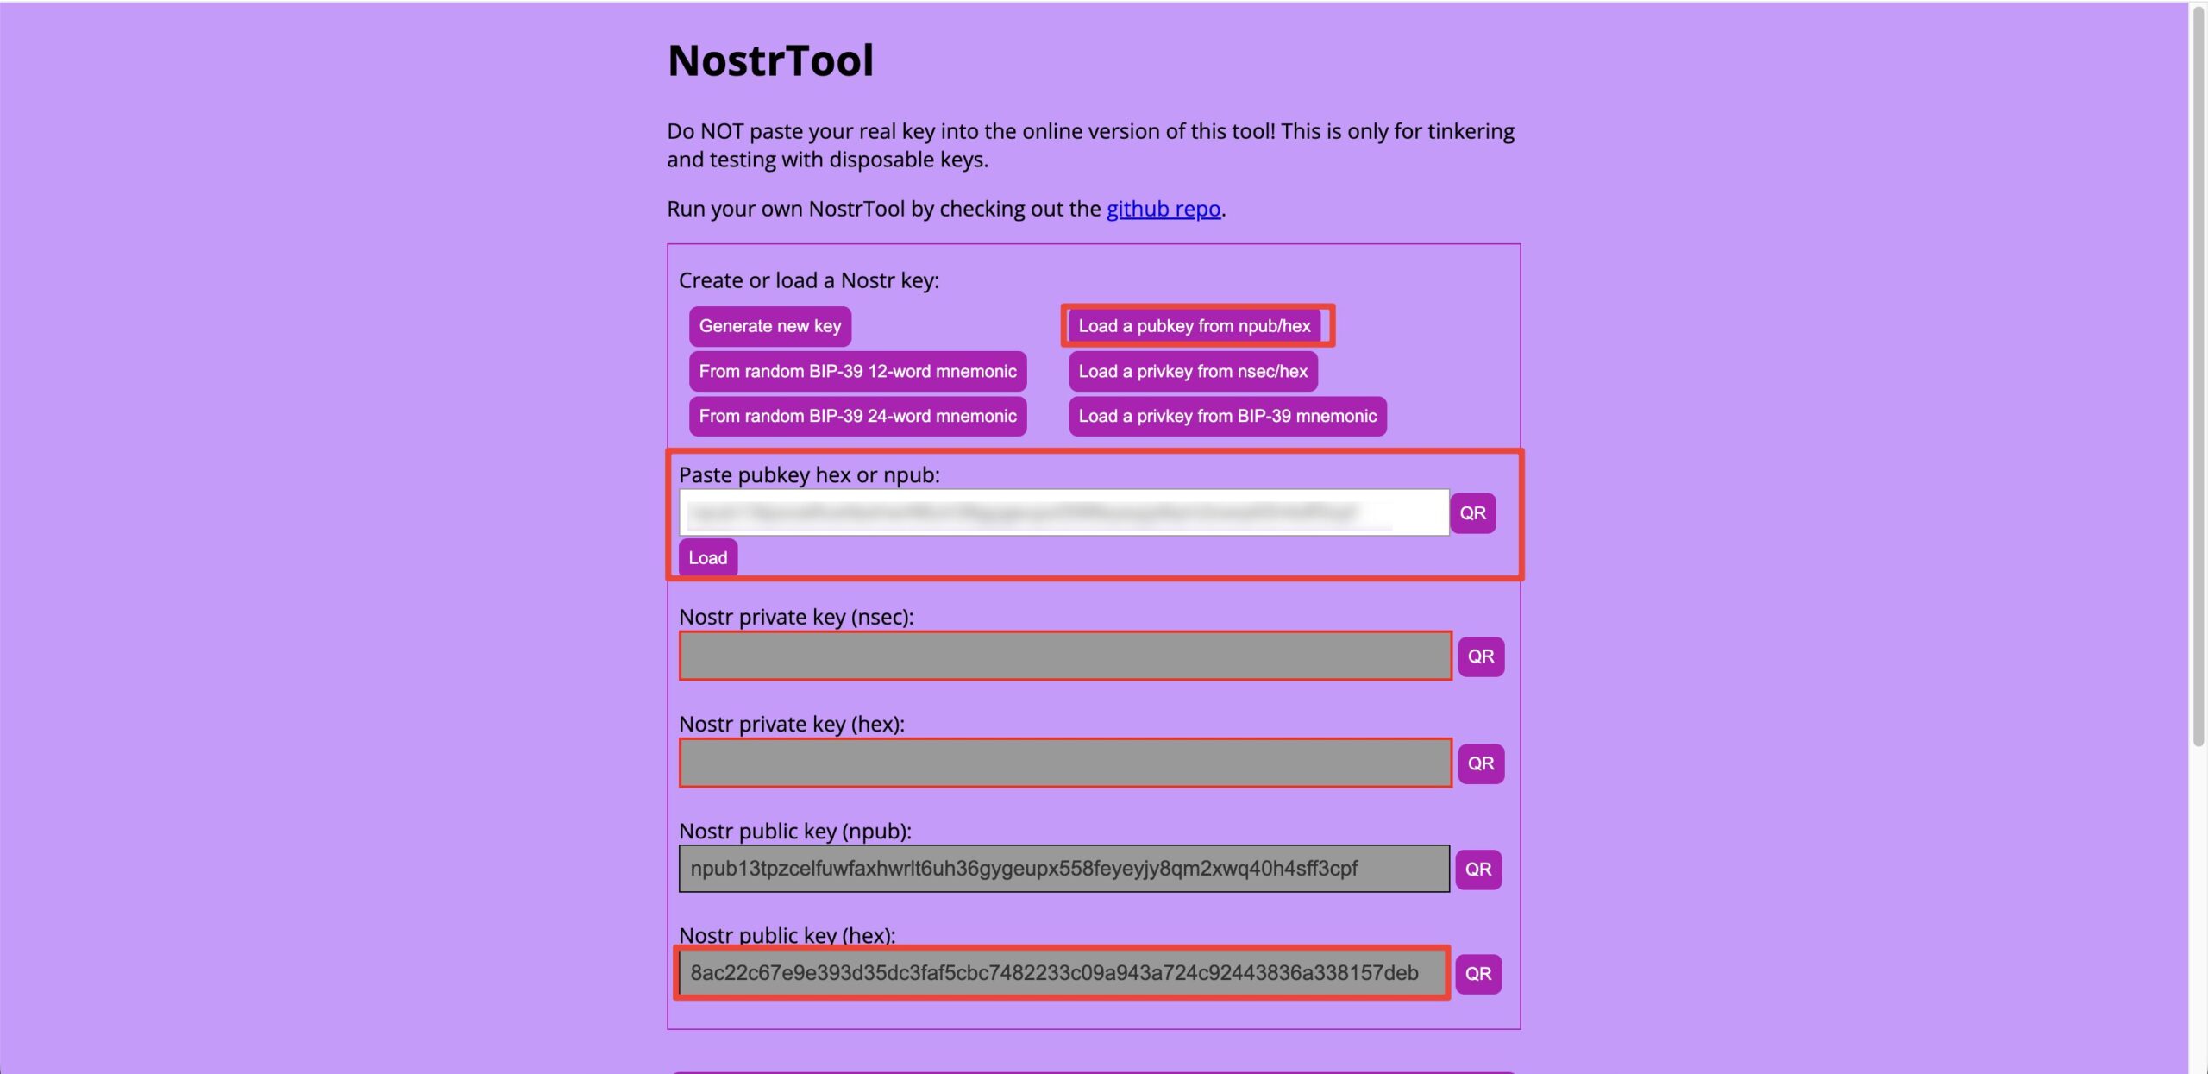This screenshot has height=1074, width=2208.
Task: Select Load a pubkey from npub/hex
Action: (1195, 326)
